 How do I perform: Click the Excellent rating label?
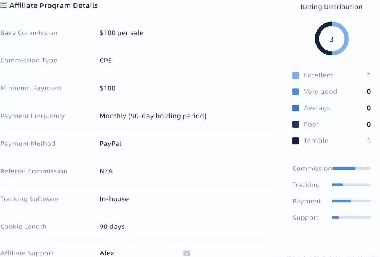pos(318,75)
